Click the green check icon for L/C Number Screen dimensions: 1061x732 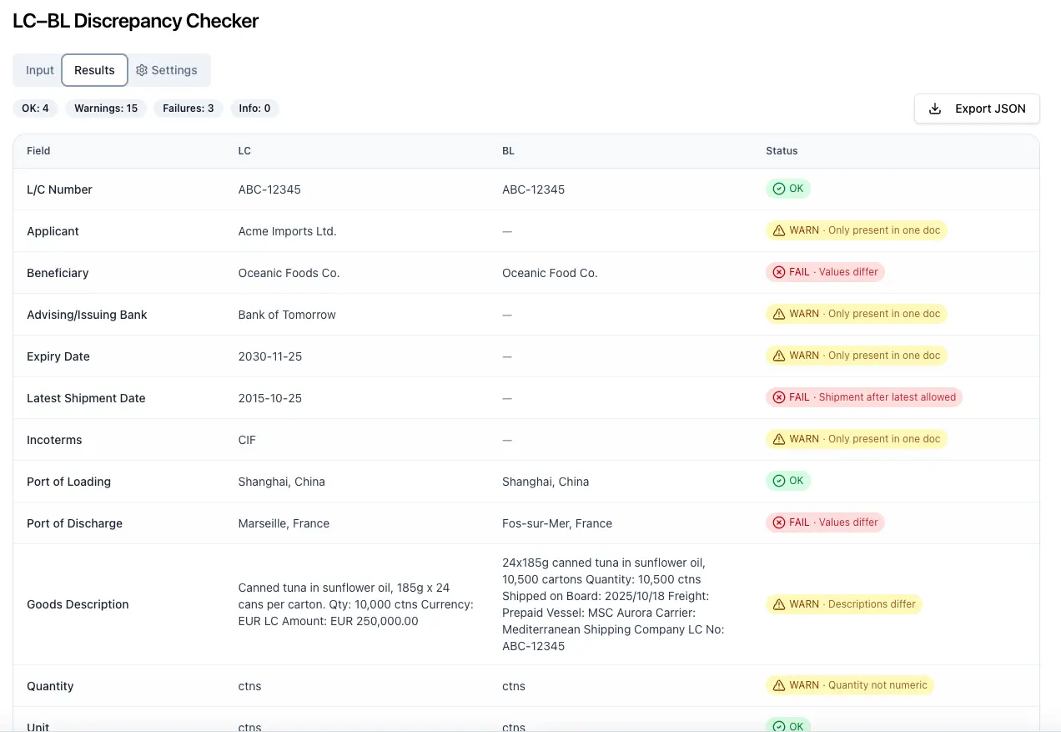[x=779, y=189]
